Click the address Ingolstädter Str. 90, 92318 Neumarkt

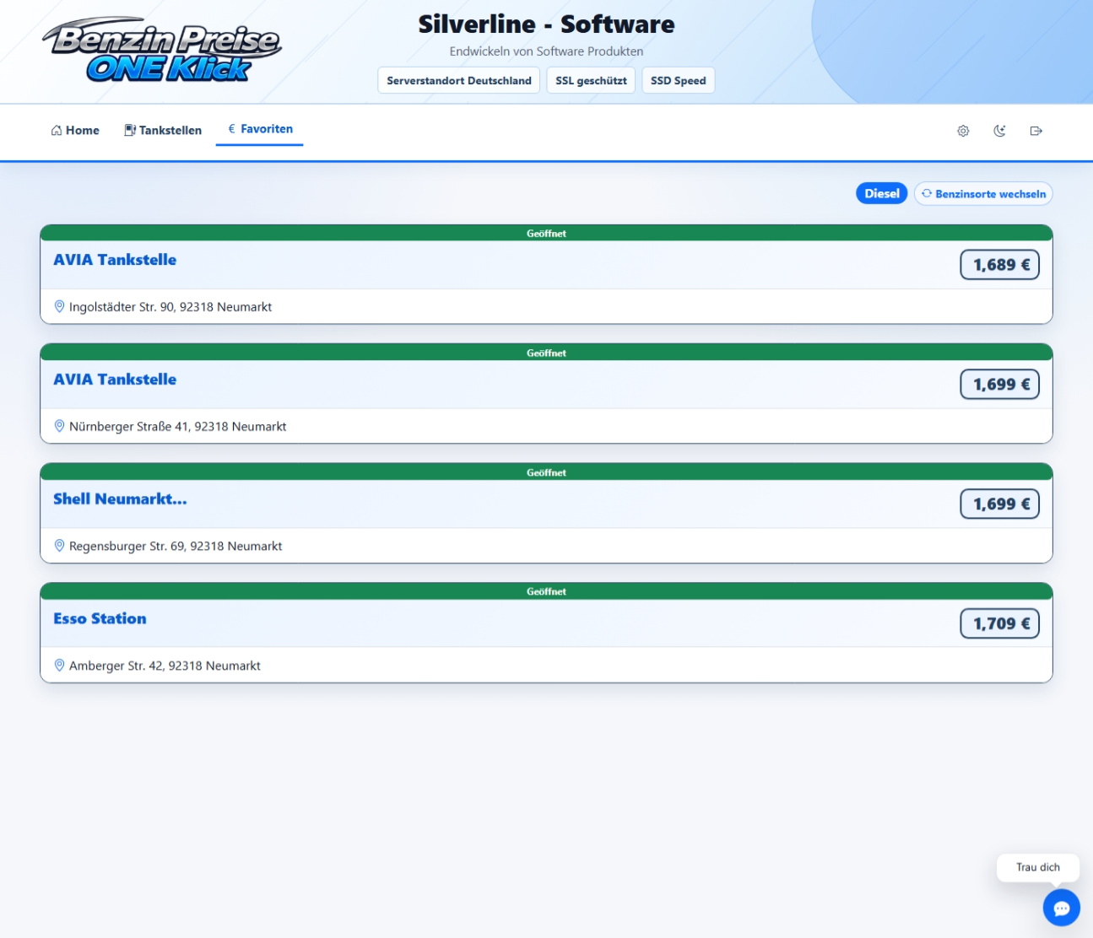[170, 307]
